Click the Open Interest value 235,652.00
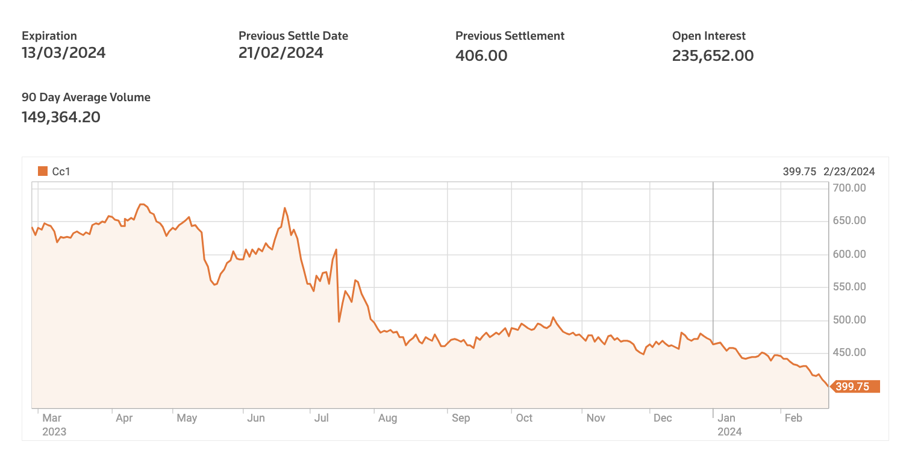The height and width of the screenshot is (471, 912). click(713, 56)
